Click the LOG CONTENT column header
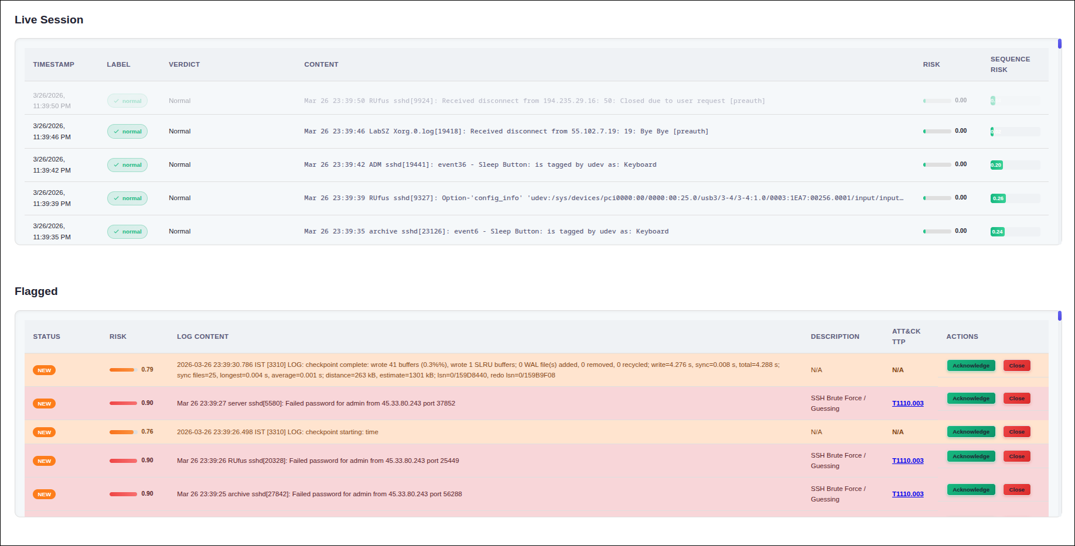This screenshot has height=546, width=1075. (x=203, y=336)
